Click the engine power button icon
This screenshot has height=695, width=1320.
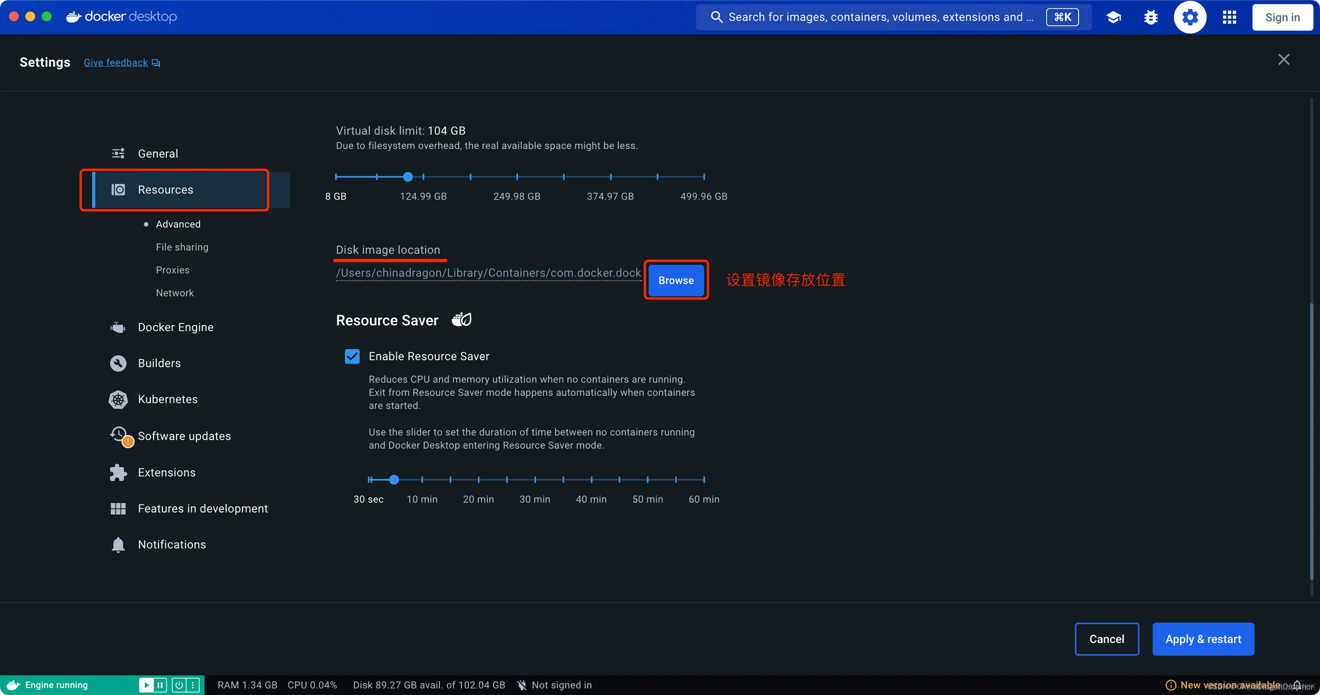pos(179,685)
